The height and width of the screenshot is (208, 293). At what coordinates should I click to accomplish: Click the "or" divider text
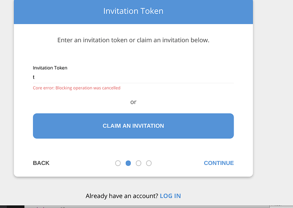133,102
